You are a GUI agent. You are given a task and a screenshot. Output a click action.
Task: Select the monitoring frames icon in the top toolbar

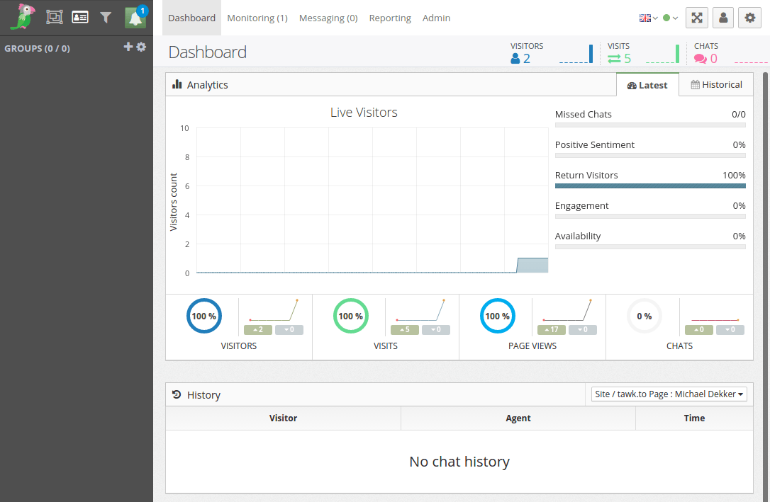click(x=54, y=16)
